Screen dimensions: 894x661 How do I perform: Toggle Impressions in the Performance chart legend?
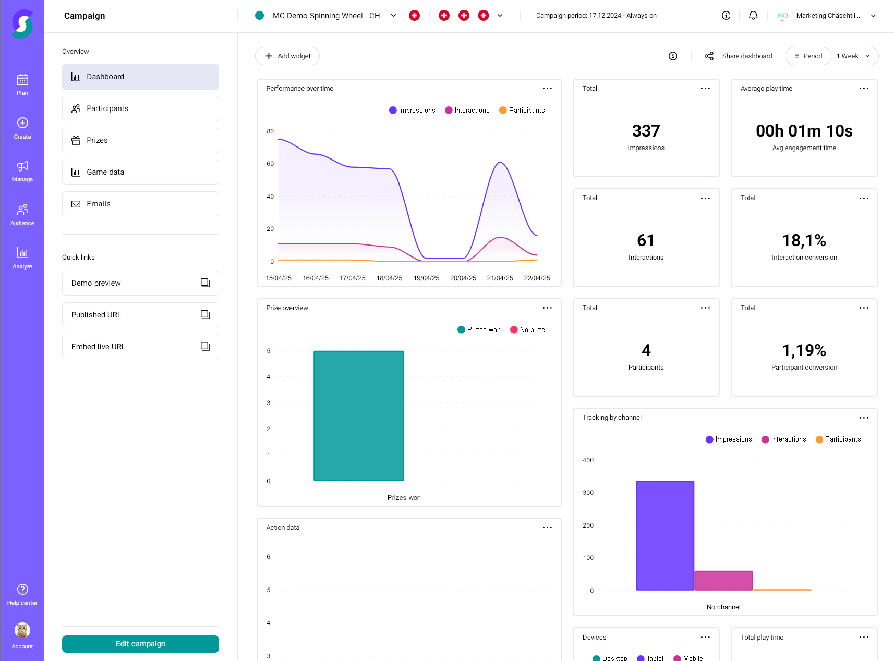412,110
